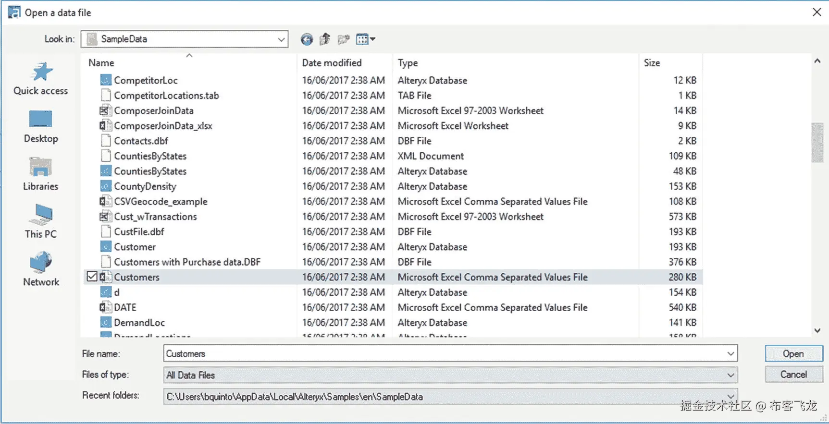Screen dimensions: 829x424
Task: Select This PC in the places bar
Action: point(41,222)
